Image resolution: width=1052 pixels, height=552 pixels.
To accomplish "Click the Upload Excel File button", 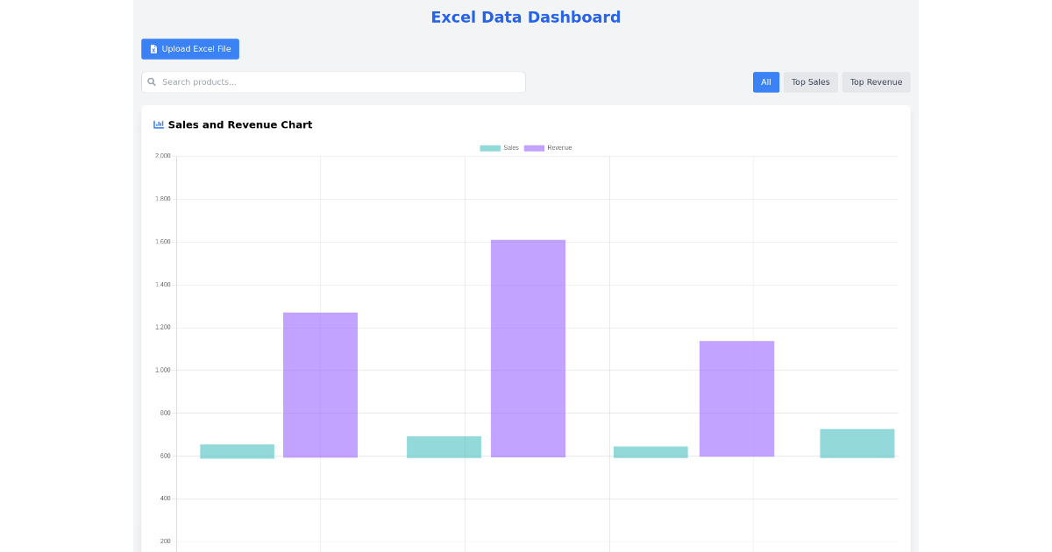I will [190, 48].
